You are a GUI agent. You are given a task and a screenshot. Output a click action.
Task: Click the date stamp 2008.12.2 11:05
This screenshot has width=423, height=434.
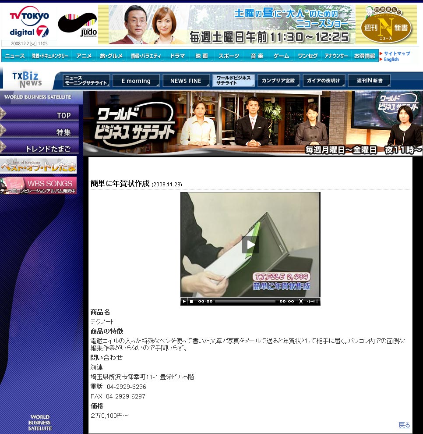point(29,43)
